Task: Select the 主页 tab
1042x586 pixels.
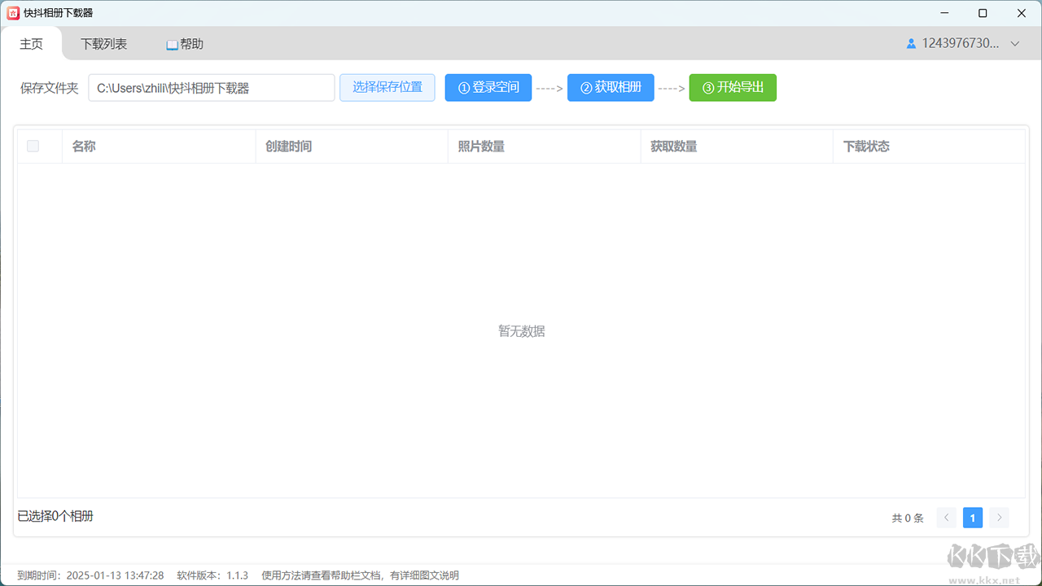Action: tap(31, 44)
